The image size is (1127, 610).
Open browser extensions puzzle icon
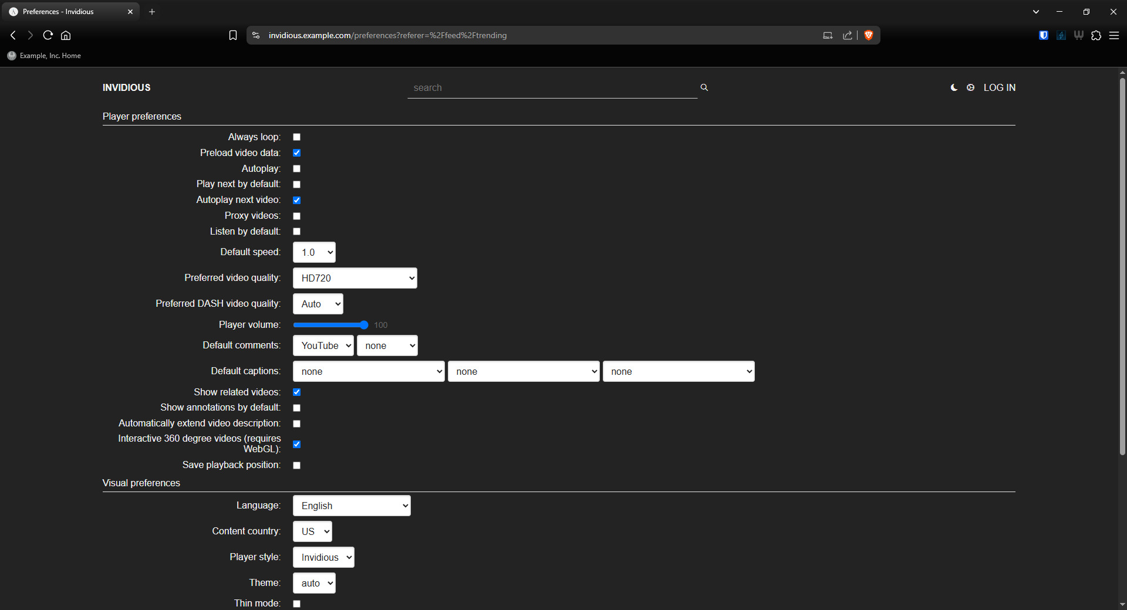point(1096,35)
